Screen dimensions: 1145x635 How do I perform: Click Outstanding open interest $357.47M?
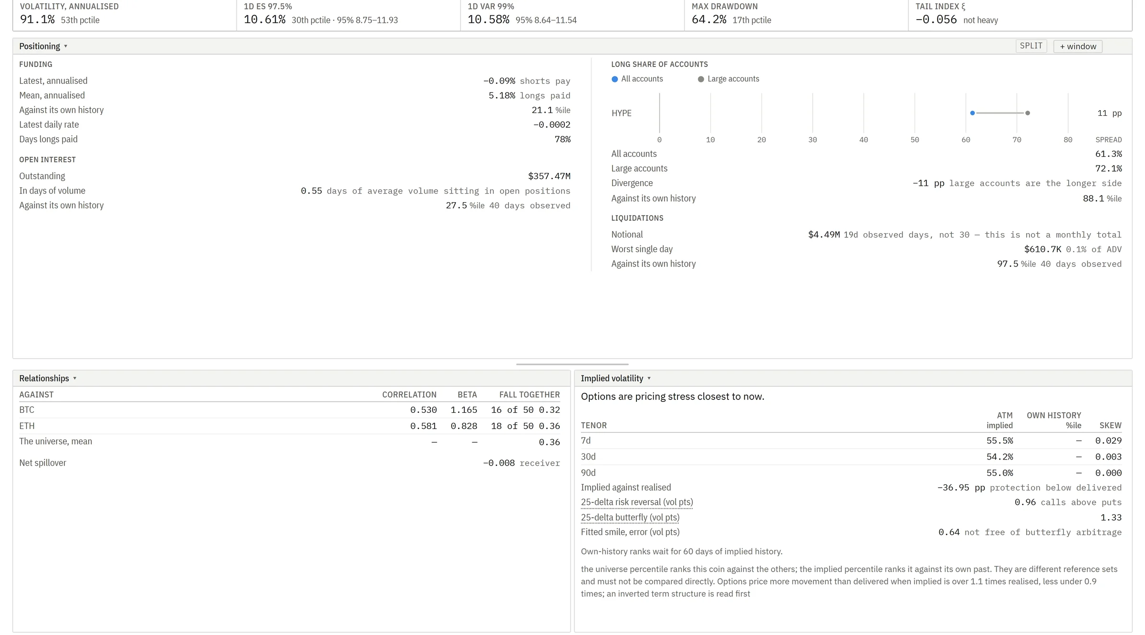tap(549, 176)
